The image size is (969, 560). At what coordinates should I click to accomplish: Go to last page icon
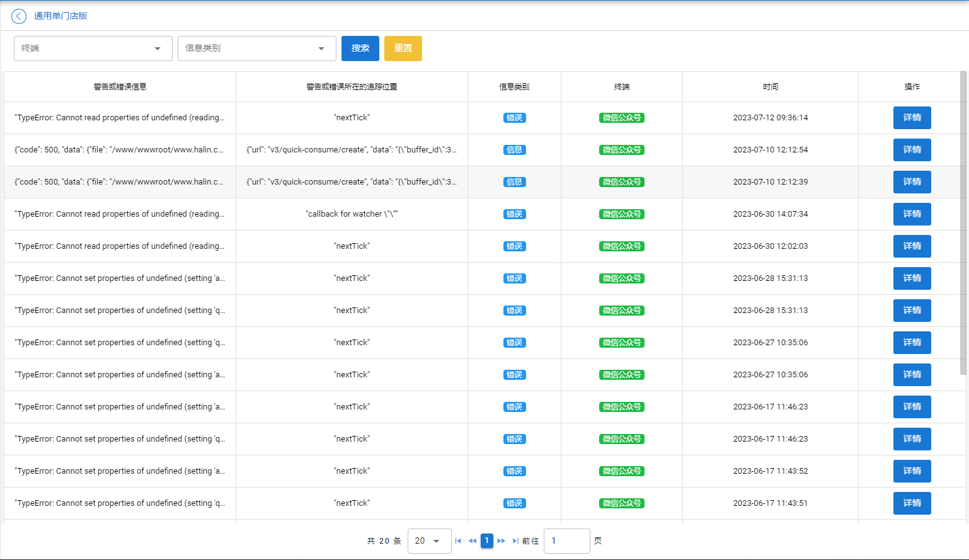tap(515, 540)
